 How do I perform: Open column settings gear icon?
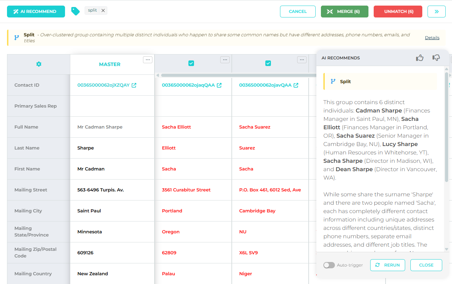tap(39, 64)
